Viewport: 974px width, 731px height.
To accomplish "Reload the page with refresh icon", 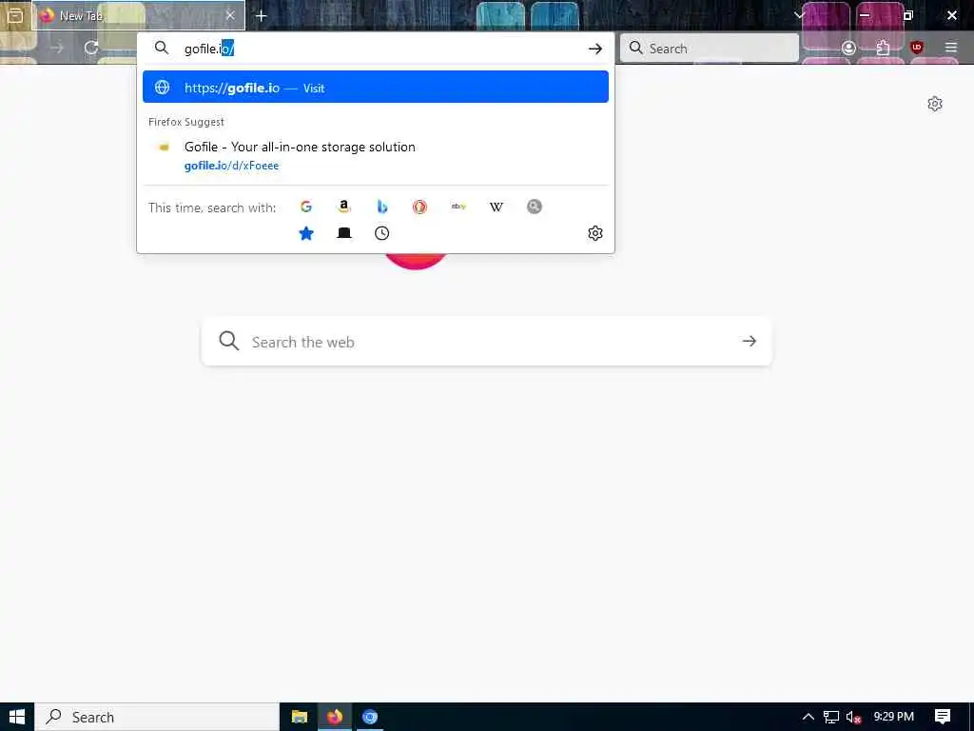I will (x=91, y=48).
